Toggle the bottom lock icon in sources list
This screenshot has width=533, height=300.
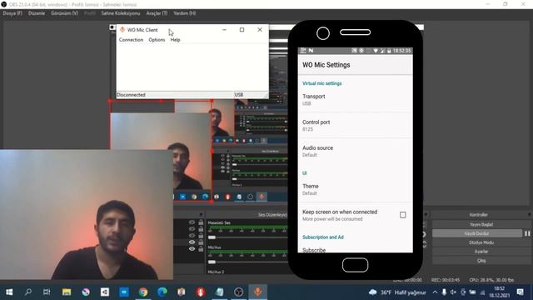tap(201, 249)
